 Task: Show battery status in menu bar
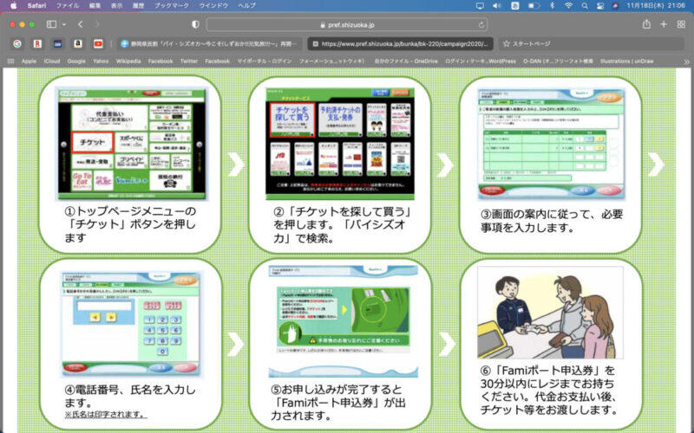534,6
